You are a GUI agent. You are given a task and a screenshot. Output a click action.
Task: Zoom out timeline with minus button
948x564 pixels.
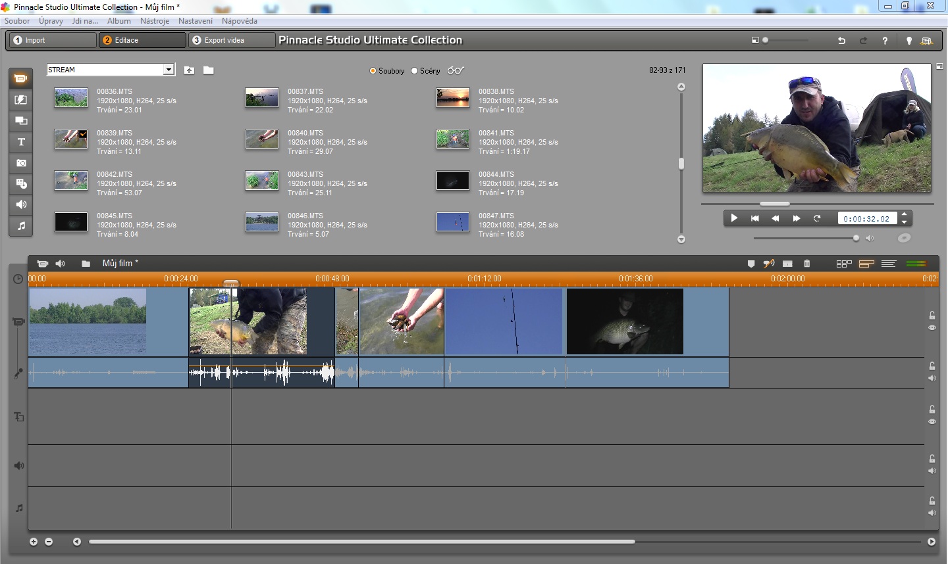pos(49,542)
